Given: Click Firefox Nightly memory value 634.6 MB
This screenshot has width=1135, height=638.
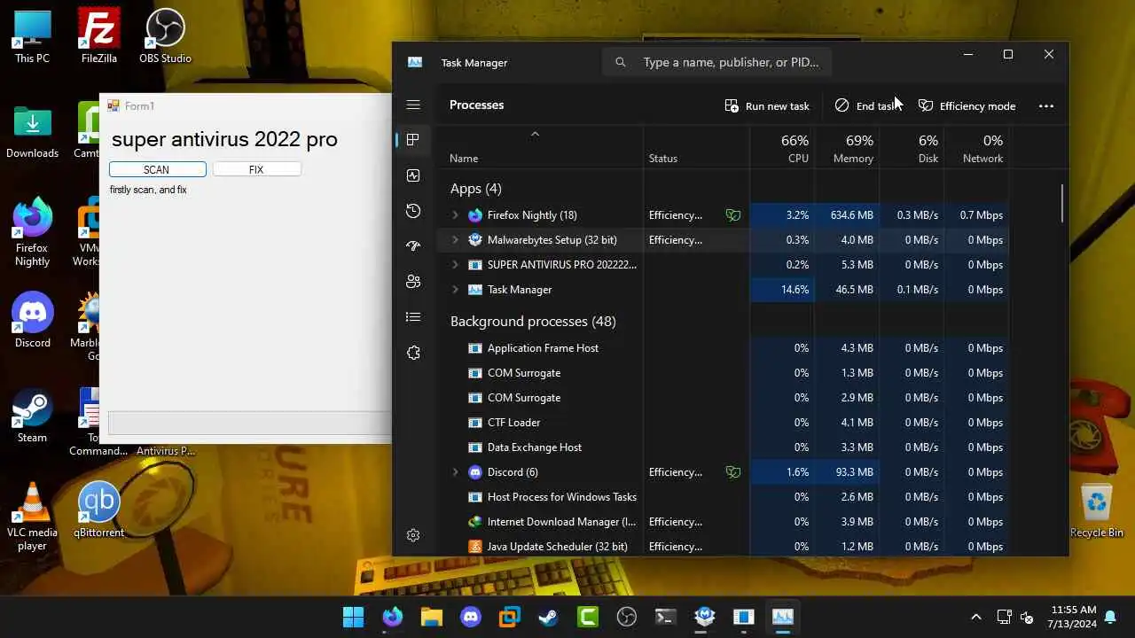Looking at the screenshot, I should click(x=851, y=215).
